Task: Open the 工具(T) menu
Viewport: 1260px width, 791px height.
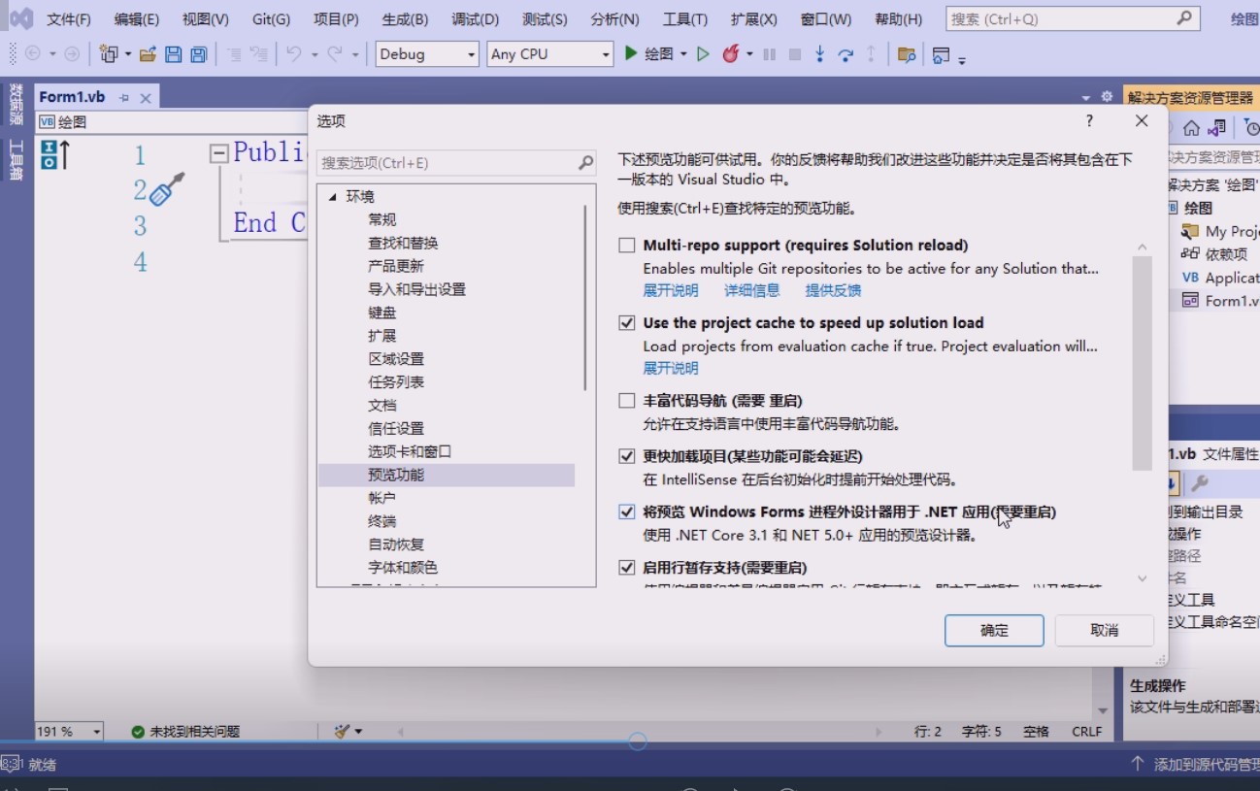Action: click(x=685, y=19)
